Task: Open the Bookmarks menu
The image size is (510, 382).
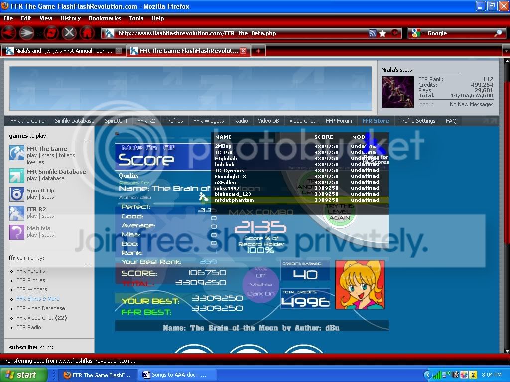Action: click(x=105, y=18)
